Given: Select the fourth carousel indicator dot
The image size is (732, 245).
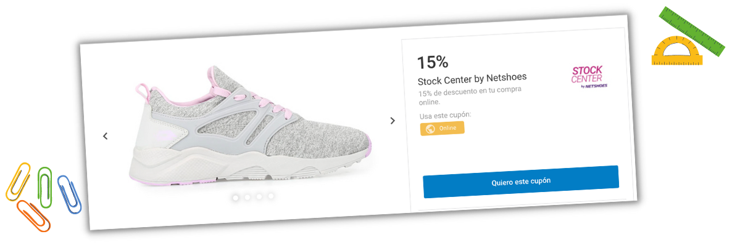Looking at the screenshot, I should (271, 196).
